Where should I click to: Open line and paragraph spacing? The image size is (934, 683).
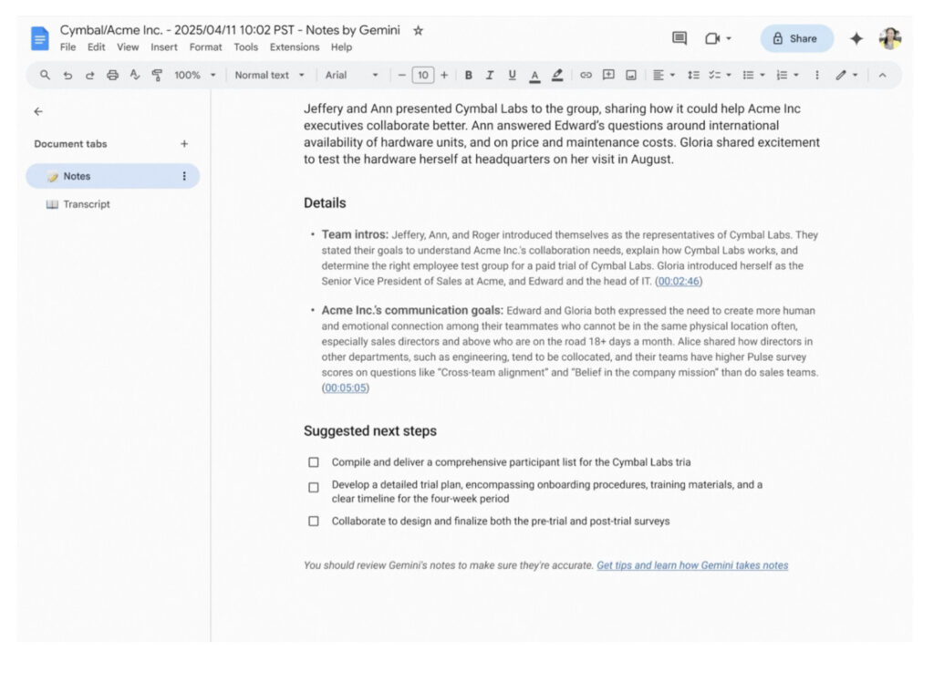tap(693, 75)
